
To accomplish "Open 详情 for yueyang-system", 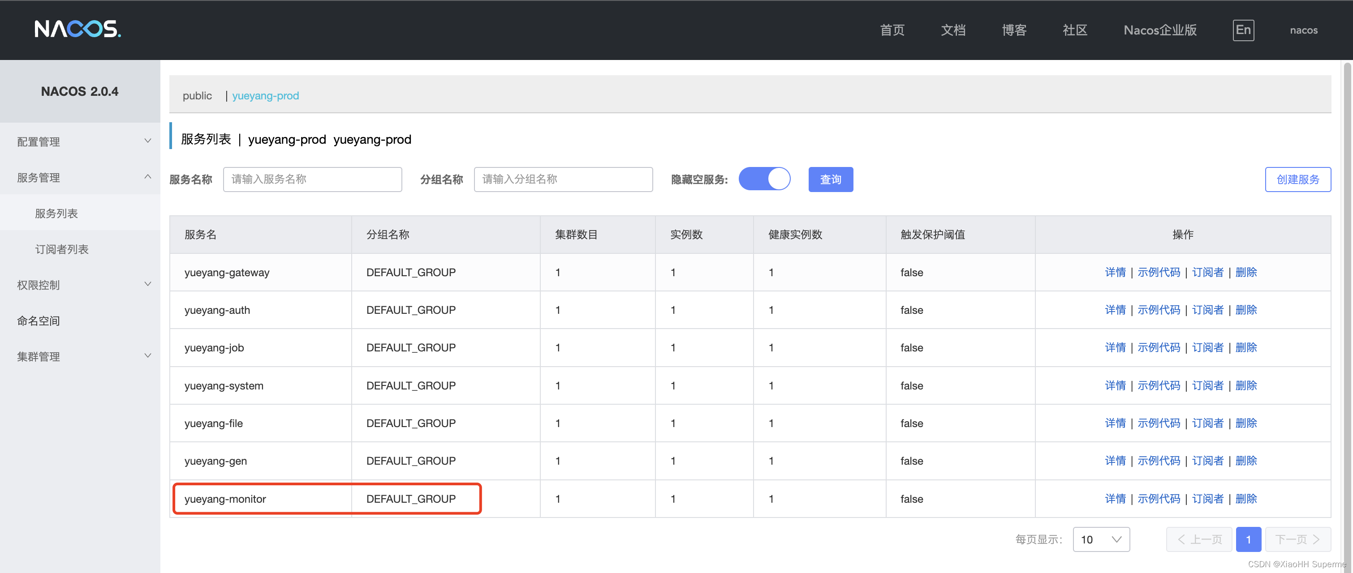I will (1115, 385).
